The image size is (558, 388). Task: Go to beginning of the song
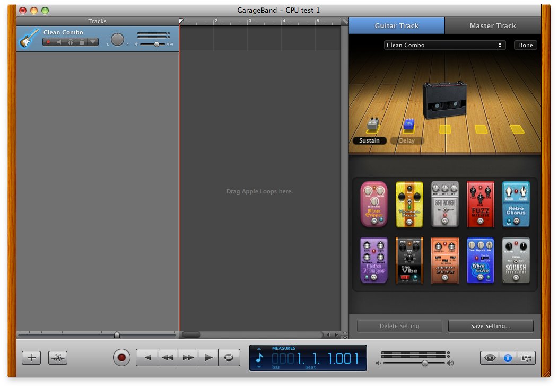pos(147,358)
